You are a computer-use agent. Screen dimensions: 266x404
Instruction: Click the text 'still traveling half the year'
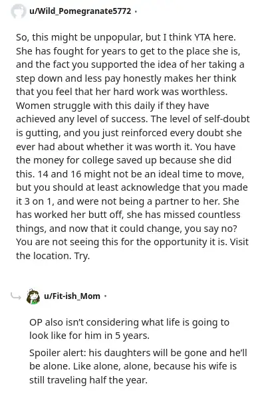pos(88,380)
